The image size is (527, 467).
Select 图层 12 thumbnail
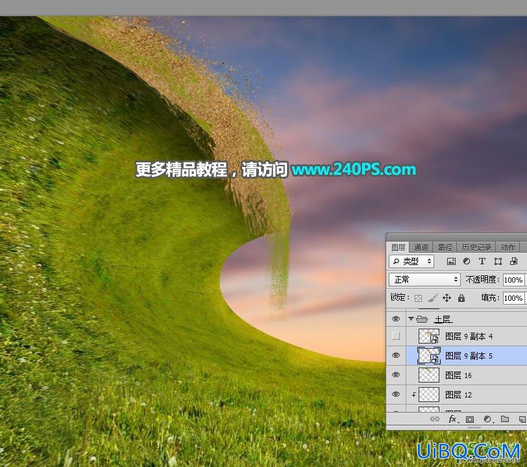click(429, 395)
